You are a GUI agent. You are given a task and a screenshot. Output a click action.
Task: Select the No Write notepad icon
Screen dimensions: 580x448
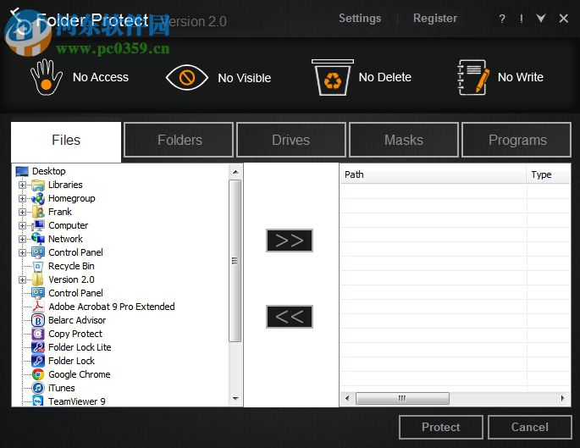[x=474, y=77]
